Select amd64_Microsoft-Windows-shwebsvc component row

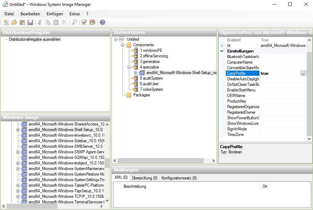click(x=66, y=135)
